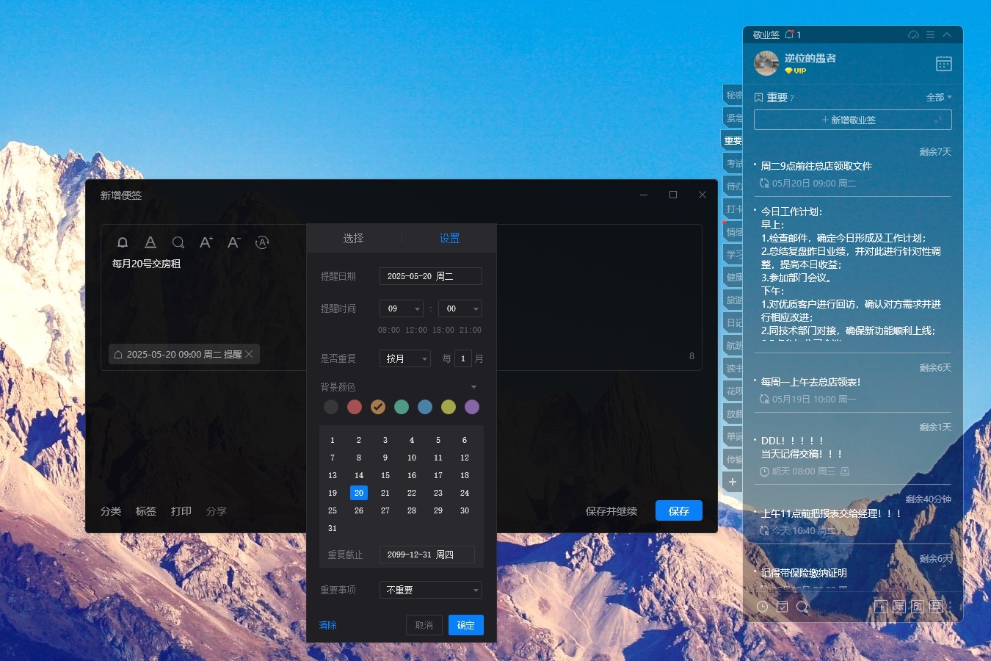Open the hamburger menu in 敬业签 header
Viewport: 991px width, 661px height.
coord(930,35)
